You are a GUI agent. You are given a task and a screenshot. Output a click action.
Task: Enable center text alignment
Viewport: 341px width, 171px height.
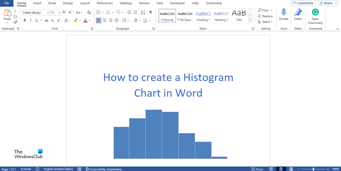pos(104,20)
